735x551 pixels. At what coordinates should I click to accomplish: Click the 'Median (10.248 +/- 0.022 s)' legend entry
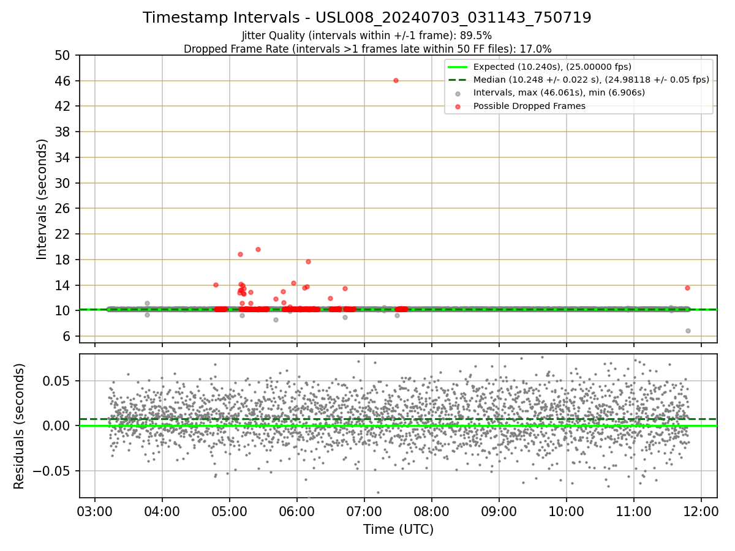coord(591,80)
